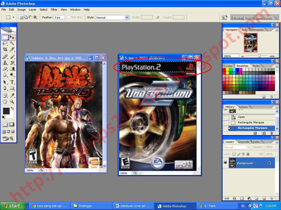The height and width of the screenshot is (210, 281).
Task: Select the Rectangular Marquee tool in toolbox
Action: coord(5,37)
